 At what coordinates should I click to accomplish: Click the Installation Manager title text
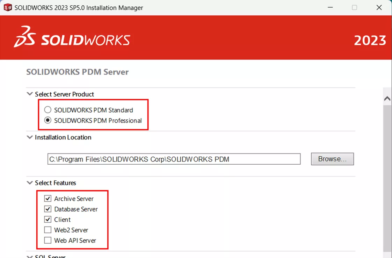point(79,8)
